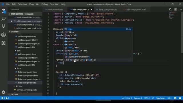Select 'runInThisContext' autocomplete suggestion

[x=98, y=51]
